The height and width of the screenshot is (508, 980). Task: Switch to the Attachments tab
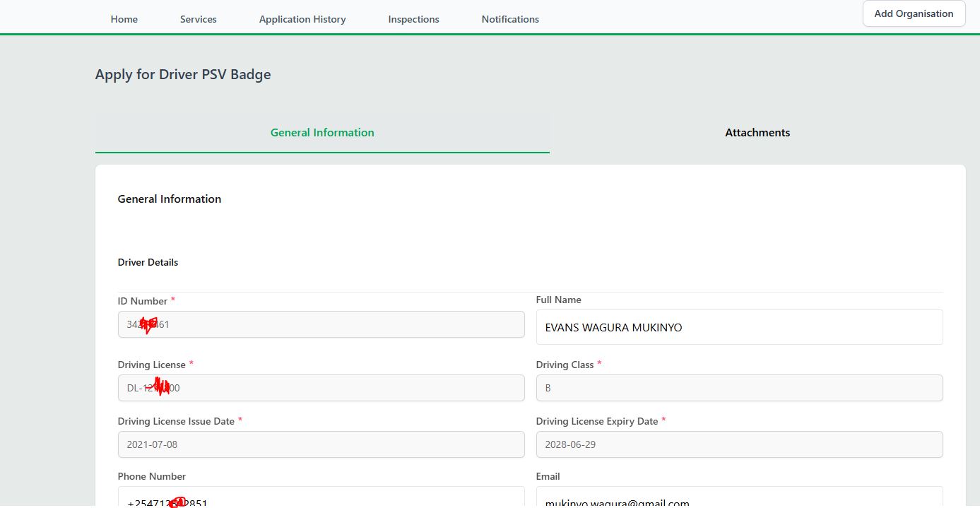click(x=757, y=132)
